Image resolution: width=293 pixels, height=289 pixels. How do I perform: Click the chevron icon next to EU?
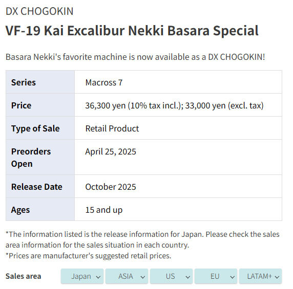(232, 277)
